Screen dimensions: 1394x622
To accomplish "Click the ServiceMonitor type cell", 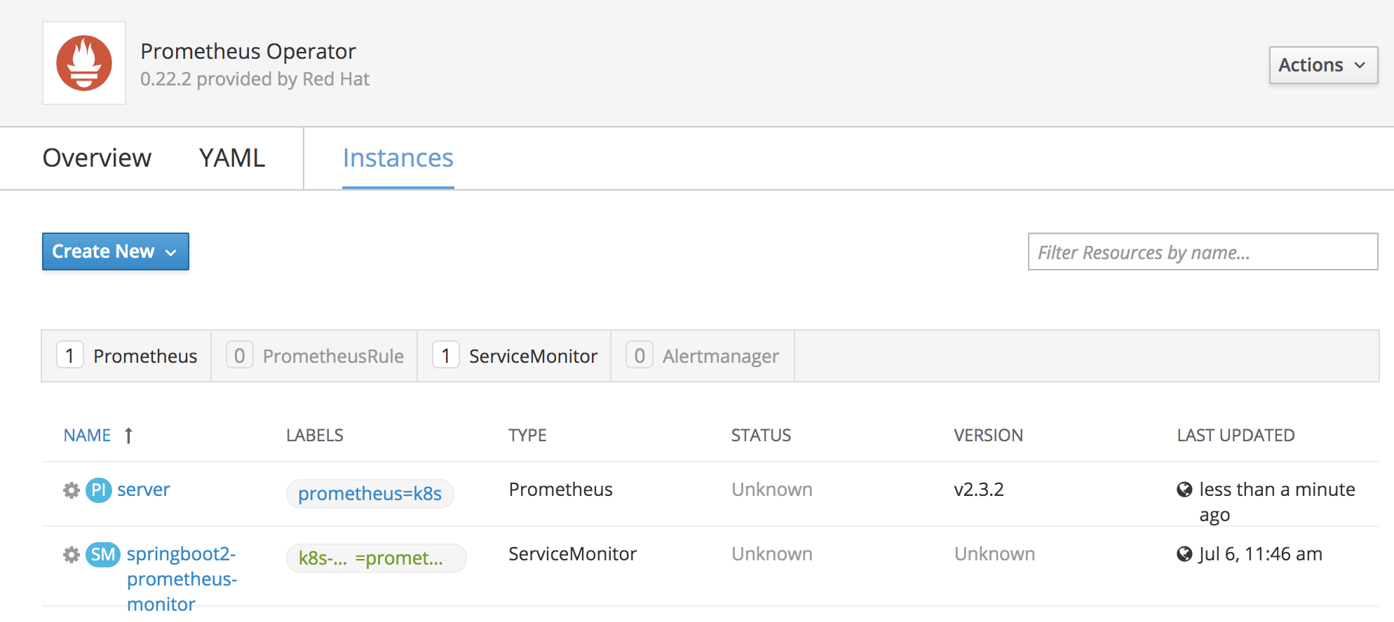I will coord(572,554).
